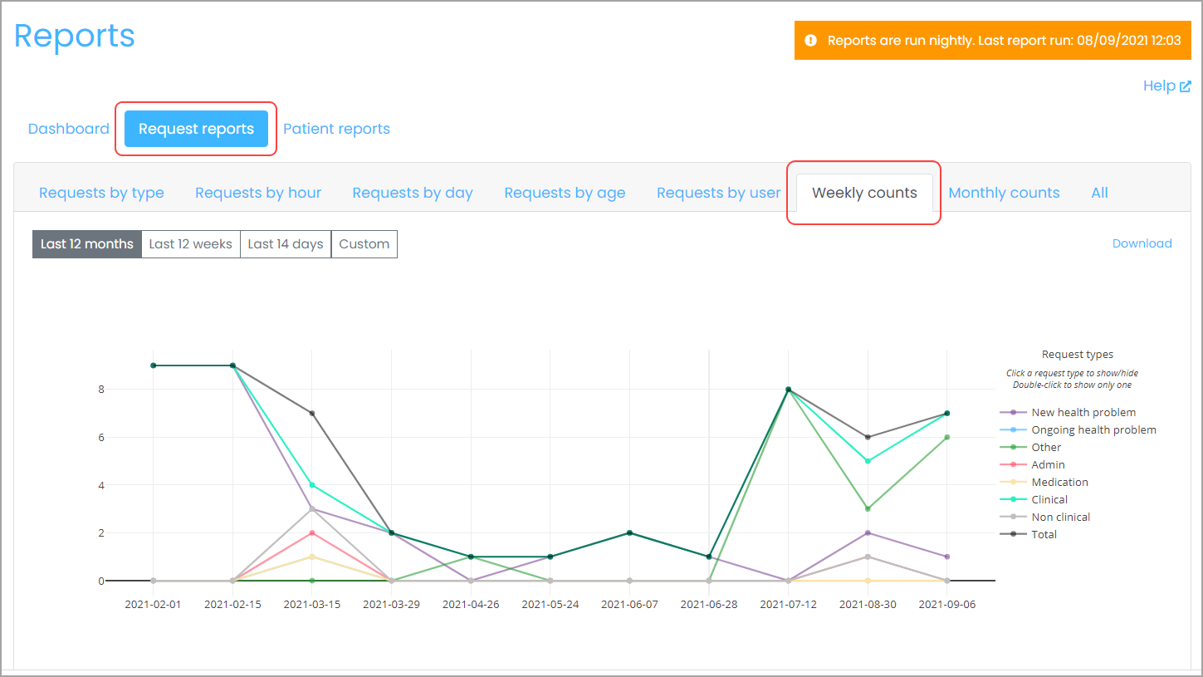
Task: Open the Dashboard tab
Action: click(x=69, y=129)
